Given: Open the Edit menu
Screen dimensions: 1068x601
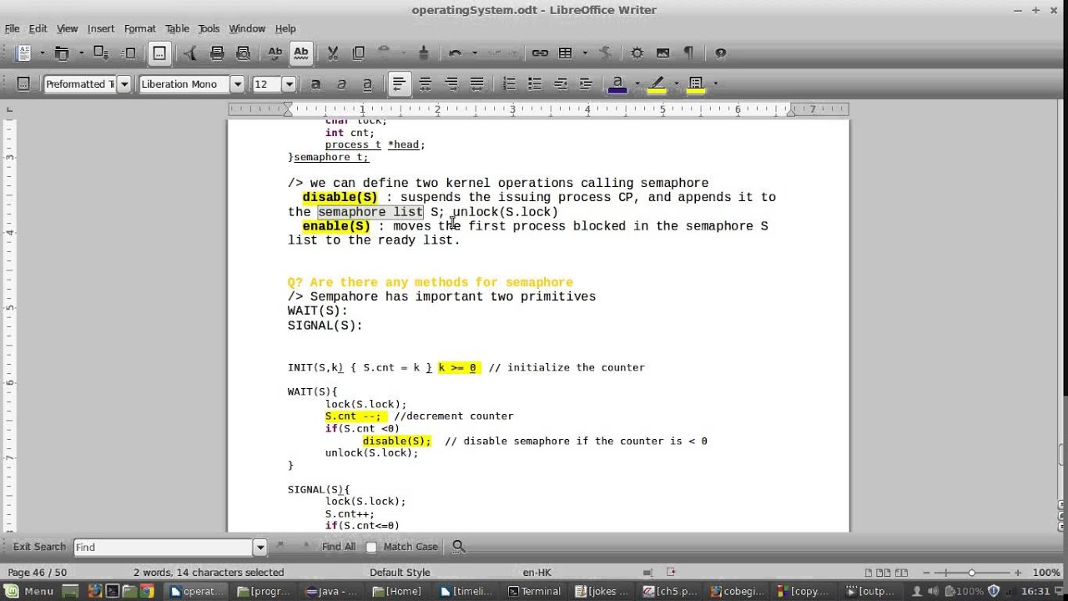Looking at the screenshot, I should pyautogui.click(x=38, y=28).
